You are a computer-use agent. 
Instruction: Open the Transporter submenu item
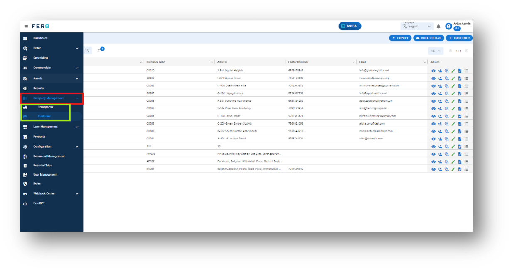click(46, 107)
